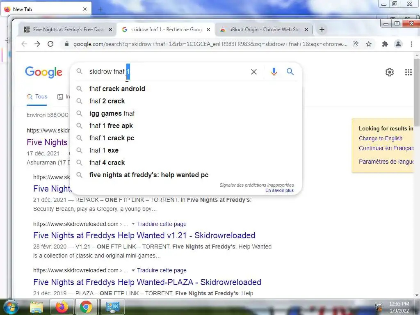Open Five Nights at Freddys Help Wanted v1.21 result
The height and width of the screenshot is (315, 420).
[144, 235]
